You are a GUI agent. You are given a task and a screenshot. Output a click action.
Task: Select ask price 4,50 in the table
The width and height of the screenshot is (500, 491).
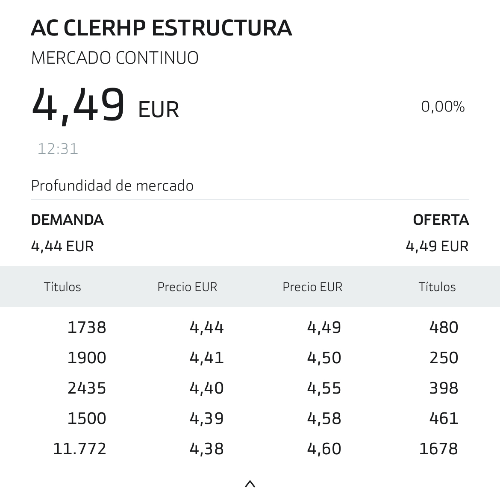[x=324, y=358]
